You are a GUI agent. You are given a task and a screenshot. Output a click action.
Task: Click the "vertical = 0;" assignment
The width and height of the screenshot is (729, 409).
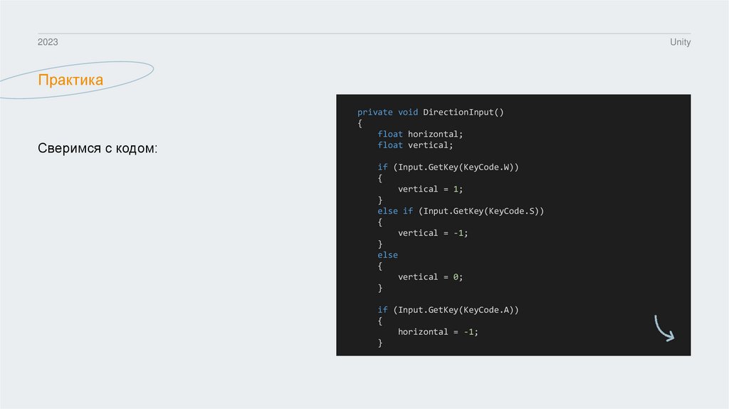coord(430,277)
